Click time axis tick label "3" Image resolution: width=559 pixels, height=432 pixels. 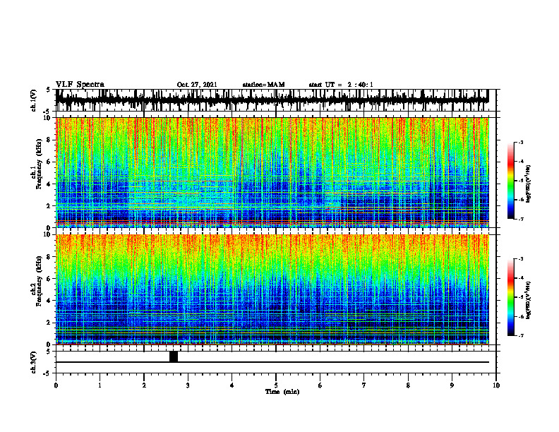pos(188,385)
